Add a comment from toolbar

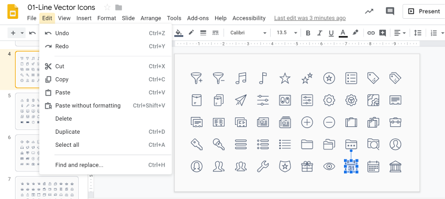click(382, 33)
